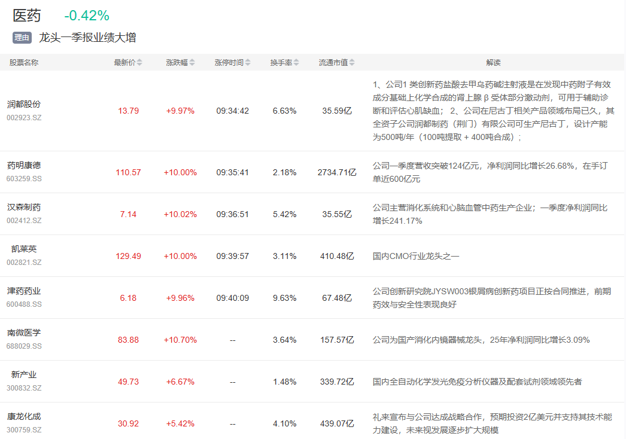Open 津药药业 stock details
The width and height of the screenshot is (626, 439).
point(24,291)
